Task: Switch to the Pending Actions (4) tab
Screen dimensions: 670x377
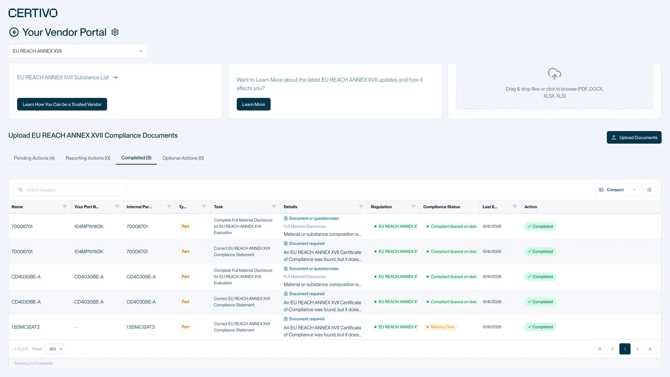Action: [x=34, y=158]
